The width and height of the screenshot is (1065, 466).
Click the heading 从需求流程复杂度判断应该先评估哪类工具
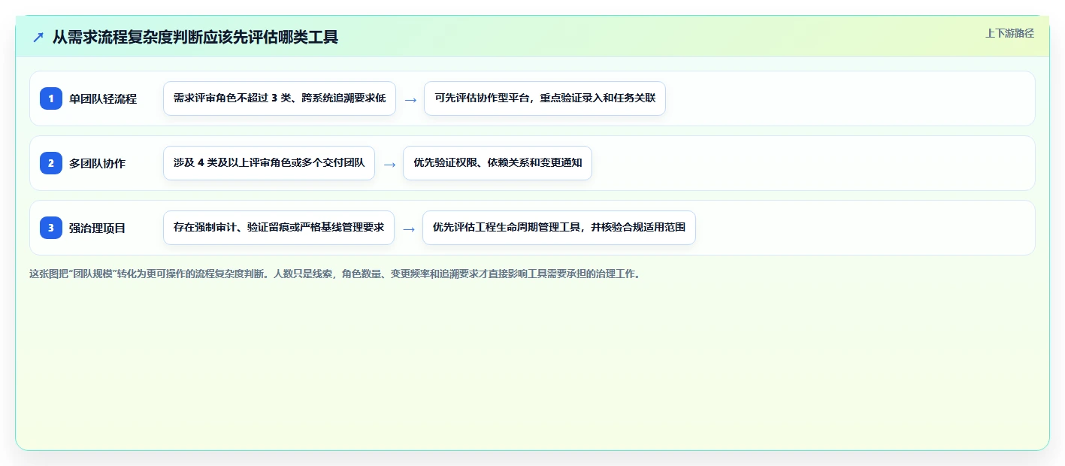[x=195, y=37]
